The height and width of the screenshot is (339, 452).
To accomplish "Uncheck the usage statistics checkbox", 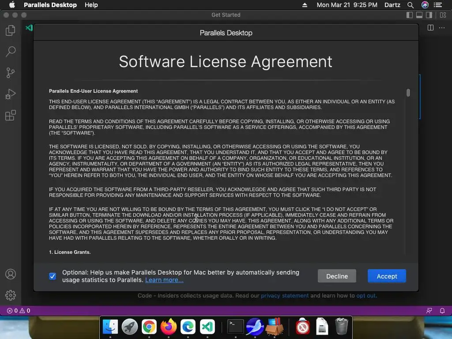I will (x=53, y=276).
